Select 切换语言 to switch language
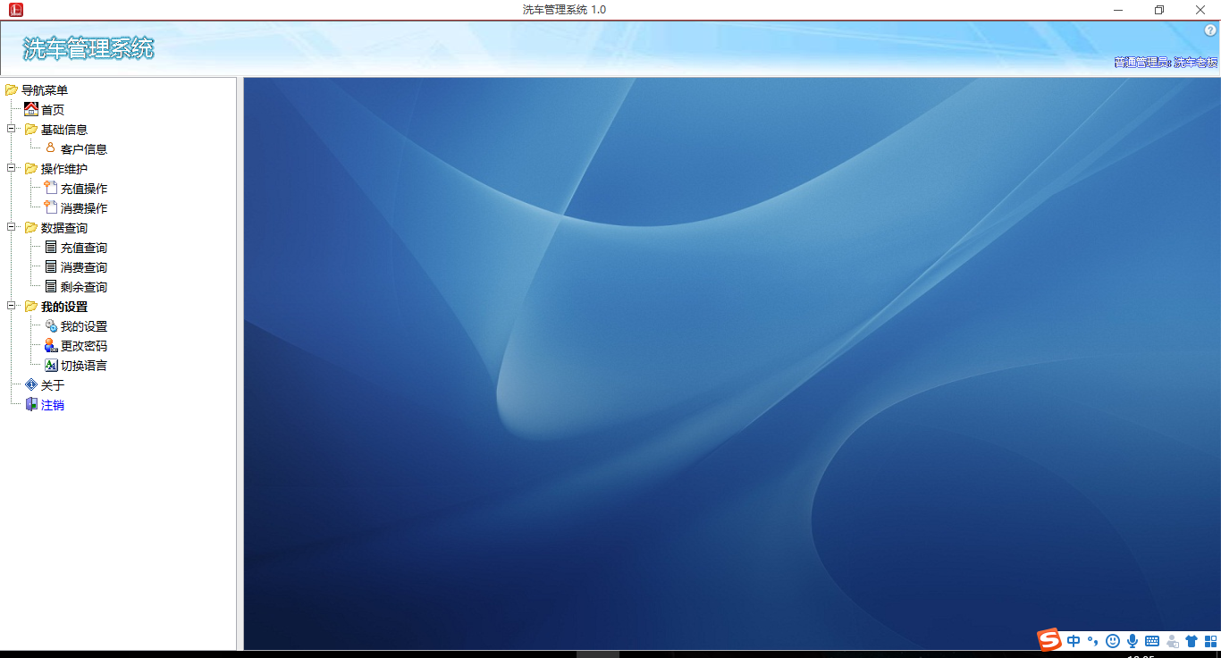The image size is (1221, 658). coord(84,366)
